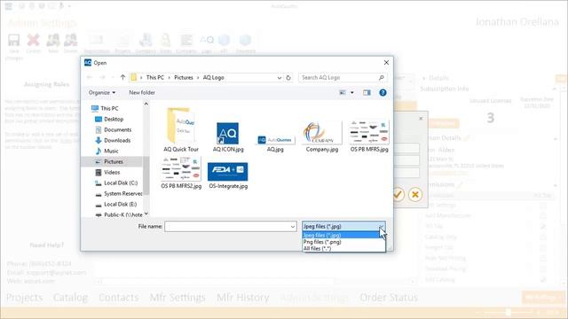Select OS PB MFRS2.jpg file
Image resolution: width=568 pixels, height=319 pixels.
click(x=181, y=174)
